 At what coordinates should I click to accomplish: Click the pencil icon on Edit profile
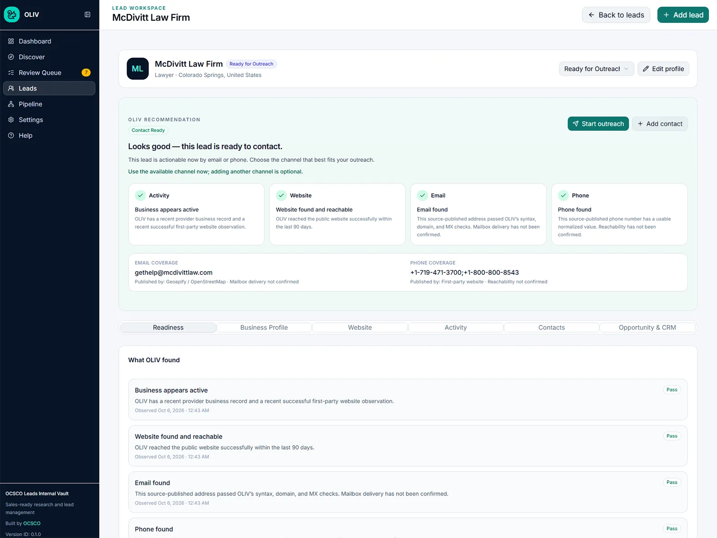click(646, 69)
